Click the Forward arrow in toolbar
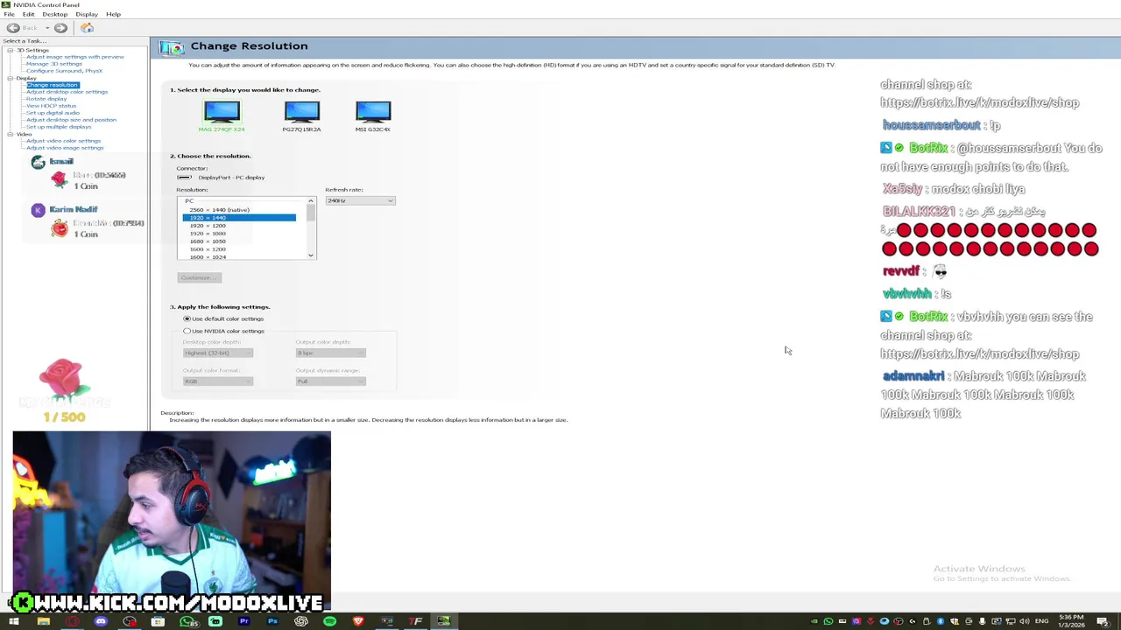This screenshot has width=1121, height=630. coord(60,28)
